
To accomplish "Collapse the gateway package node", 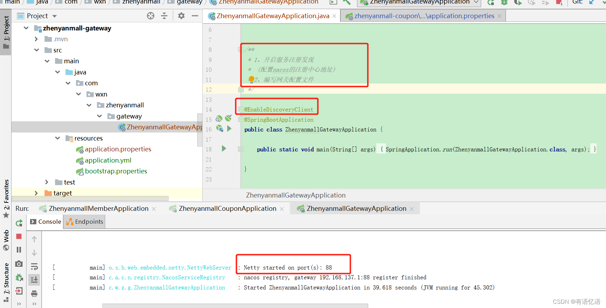I will coord(100,116).
